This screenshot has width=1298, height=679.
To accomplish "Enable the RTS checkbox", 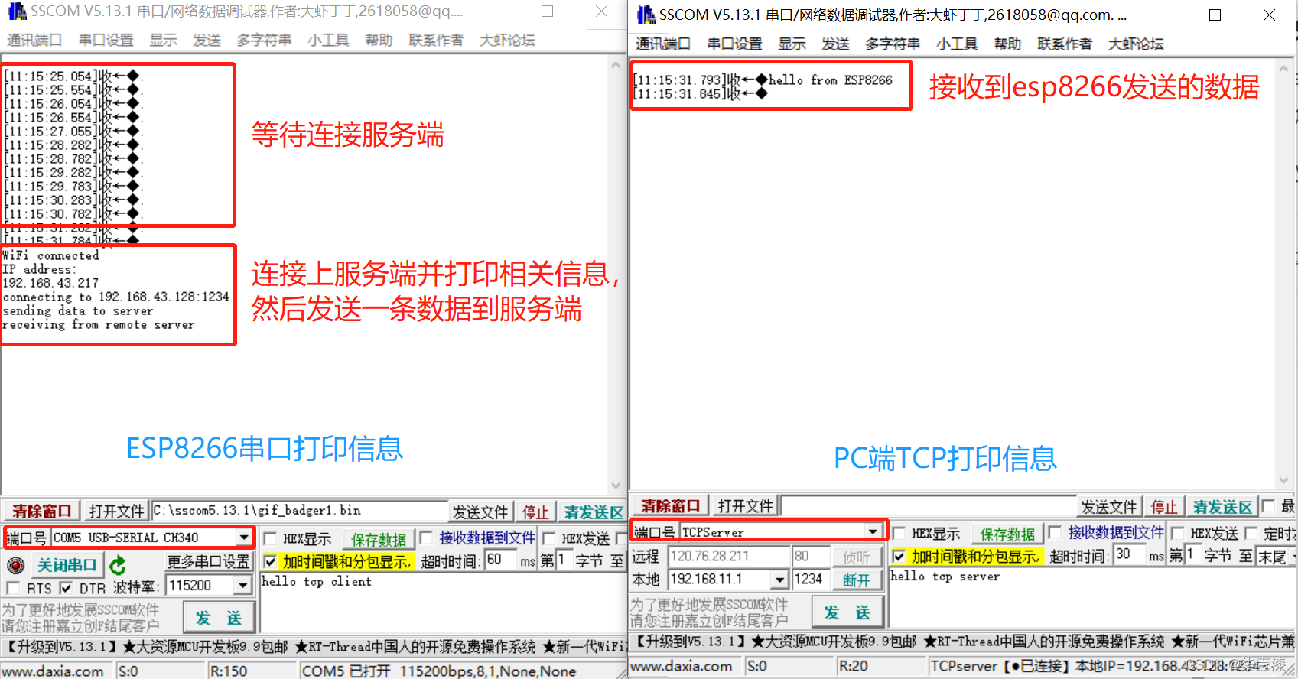I will pyautogui.click(x=13, y=588).
